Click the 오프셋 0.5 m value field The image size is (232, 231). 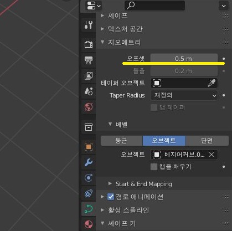[x=184, y=59]
